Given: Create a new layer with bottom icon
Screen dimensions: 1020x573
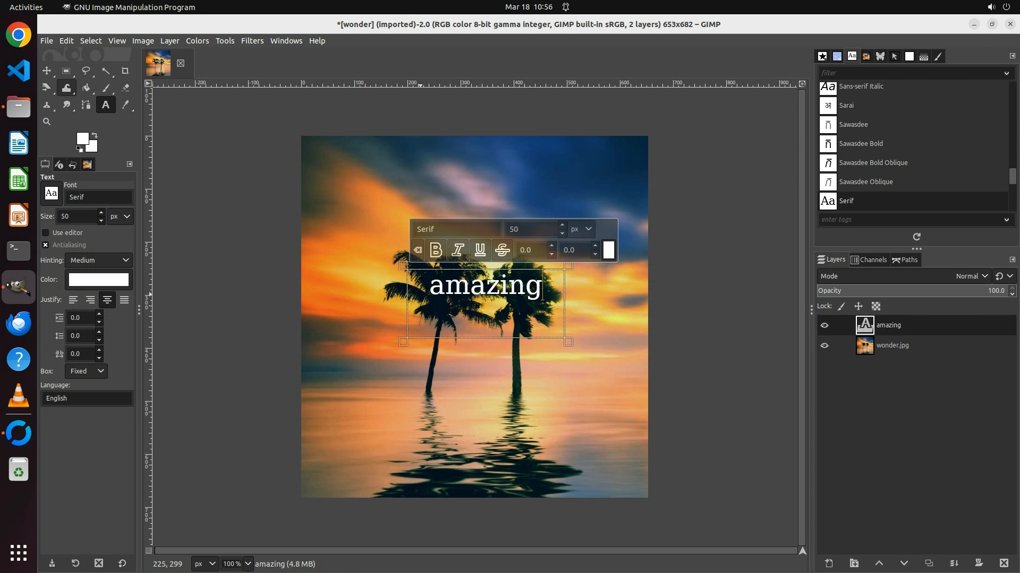Looking at the screenshot, I should click(x=829, y=563).
